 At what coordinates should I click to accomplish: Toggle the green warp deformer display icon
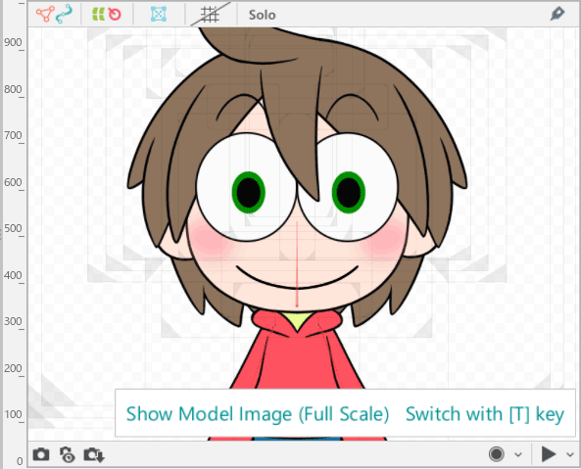click(99, 15)
